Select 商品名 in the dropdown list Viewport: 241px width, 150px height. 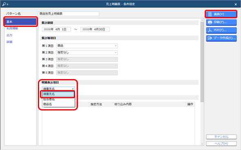(58, 104)
